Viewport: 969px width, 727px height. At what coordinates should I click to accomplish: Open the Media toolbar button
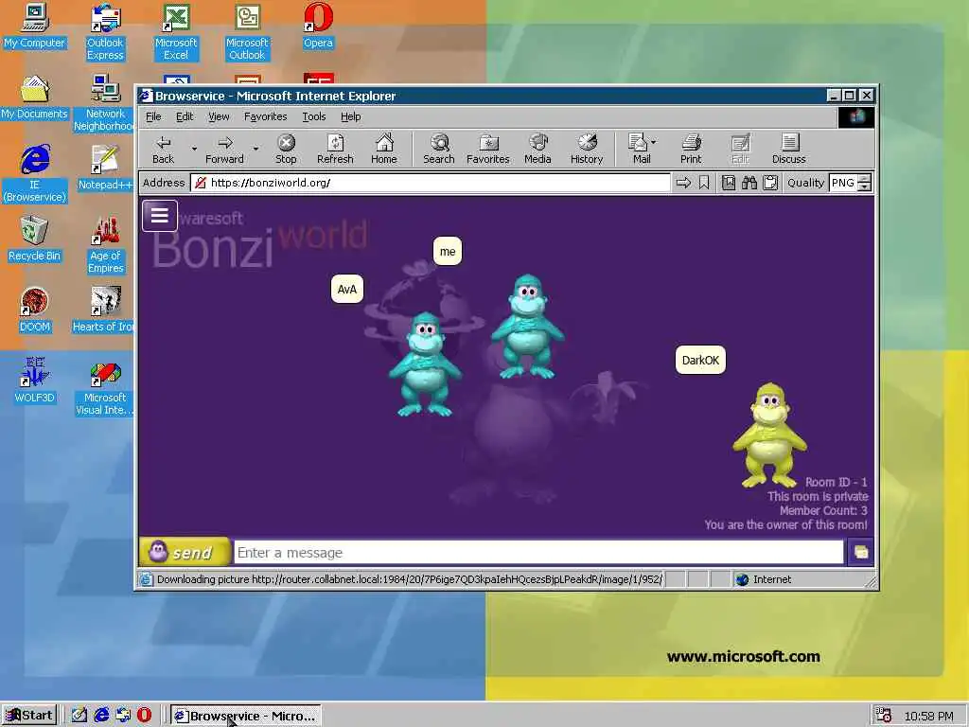[537, 149]
